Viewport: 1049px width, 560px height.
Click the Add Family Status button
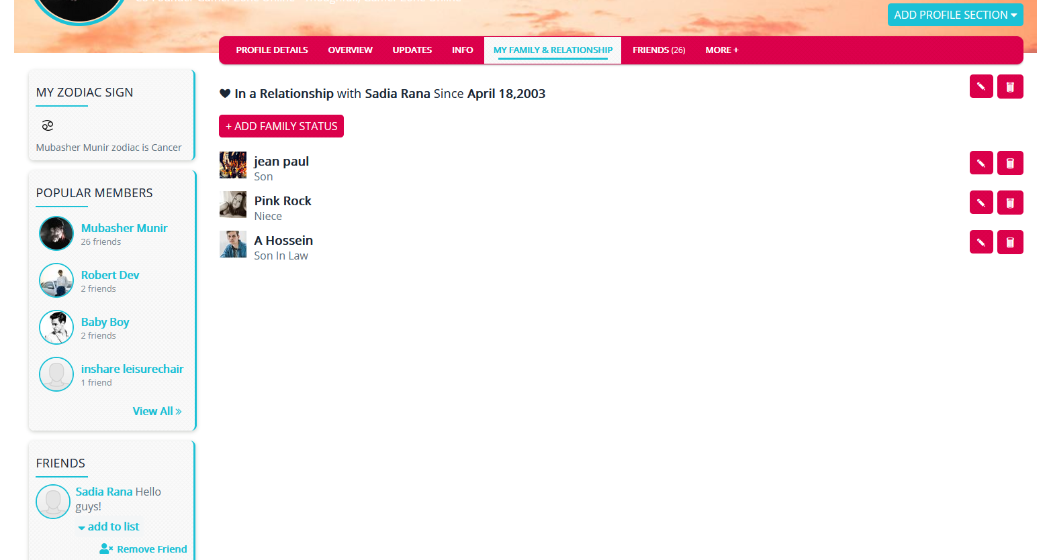coord(281,126)
